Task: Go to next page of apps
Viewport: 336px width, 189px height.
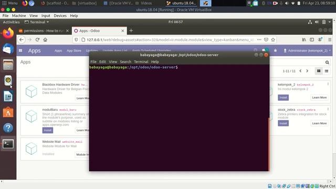Action: coord(307,71)
